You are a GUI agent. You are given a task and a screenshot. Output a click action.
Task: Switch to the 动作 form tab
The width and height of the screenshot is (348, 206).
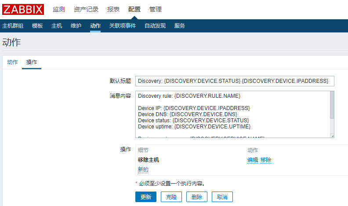[x=12, y=62]
